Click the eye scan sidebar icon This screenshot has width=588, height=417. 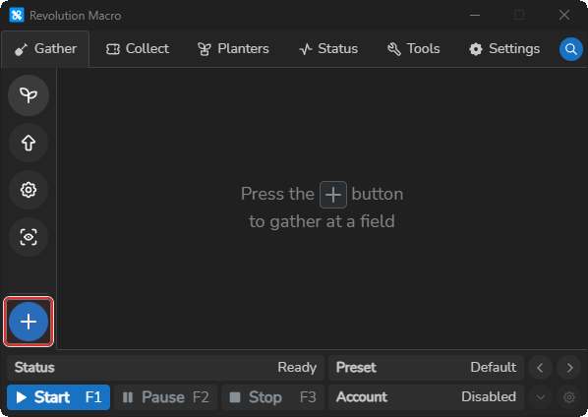click(x=29, y=237)
